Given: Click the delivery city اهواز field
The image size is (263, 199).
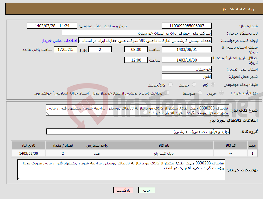Looking at the screenshot, I should click(x=187, y=77).
